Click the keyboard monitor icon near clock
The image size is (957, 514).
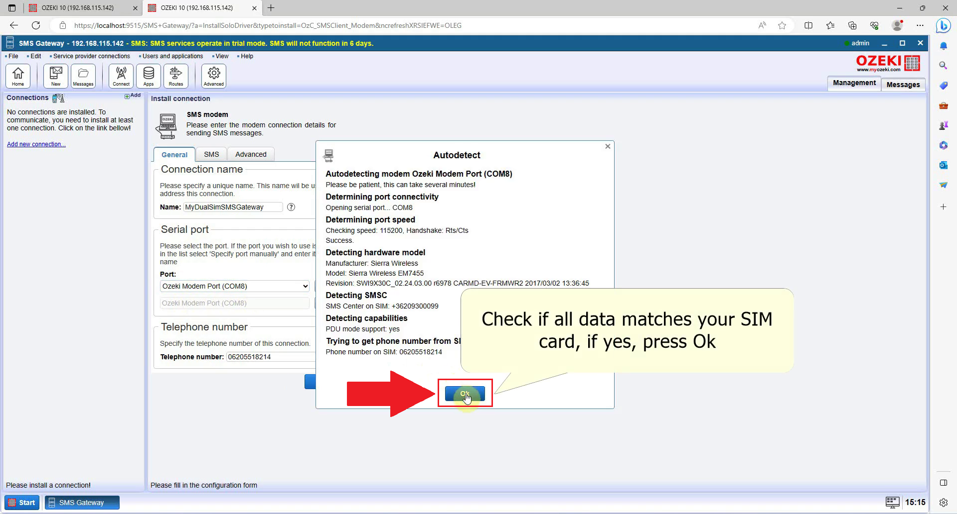892,502
